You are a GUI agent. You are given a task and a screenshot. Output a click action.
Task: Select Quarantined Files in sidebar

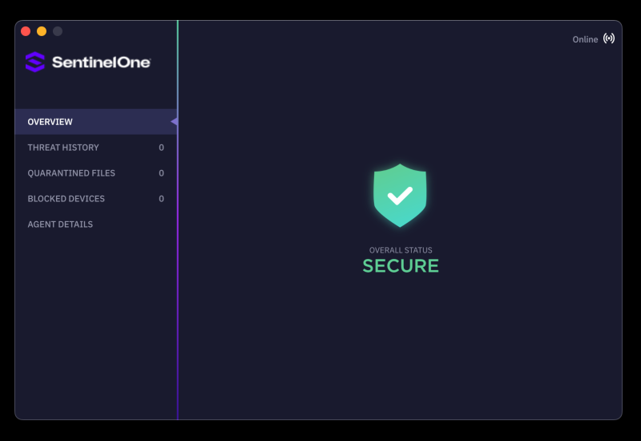click(x=95, y=173)
